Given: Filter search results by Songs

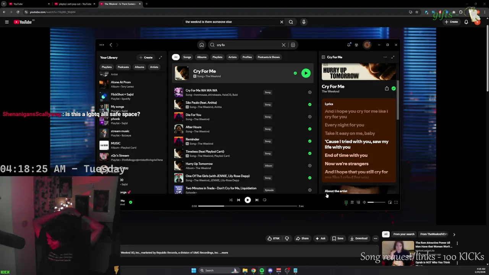Looking at the screenshot, I should click(x=187, y=57).
